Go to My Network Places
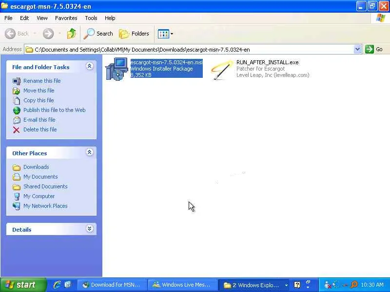This screenshot has height=292, width=390. (45, 206)
